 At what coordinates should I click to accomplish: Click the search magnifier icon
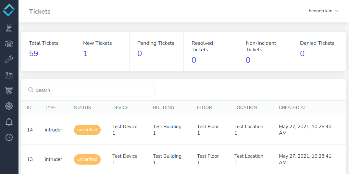point(31,90)
